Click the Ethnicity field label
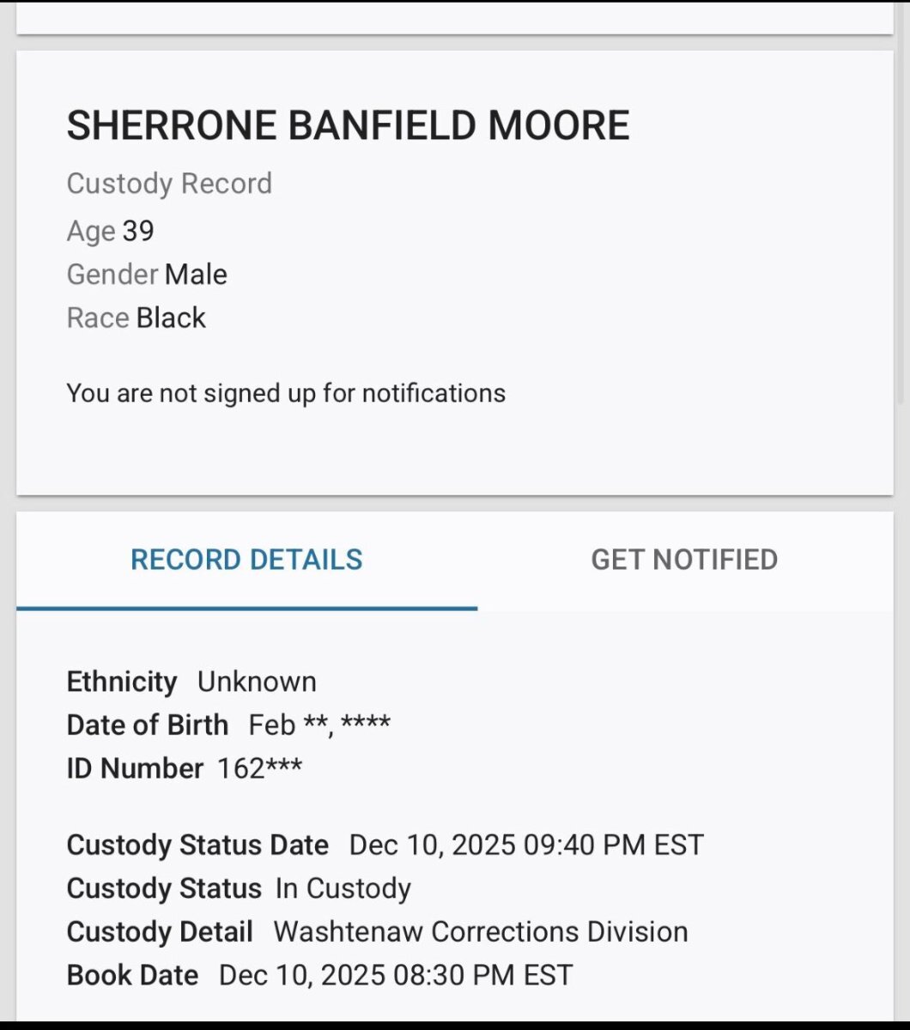This screenshot has height=1030, width=910. [122, 682]
